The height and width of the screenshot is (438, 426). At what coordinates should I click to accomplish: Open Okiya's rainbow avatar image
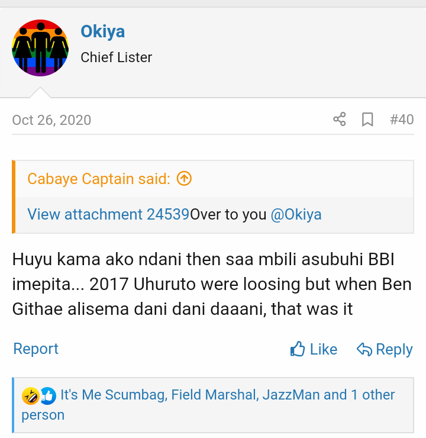click(x=40, y=48)
